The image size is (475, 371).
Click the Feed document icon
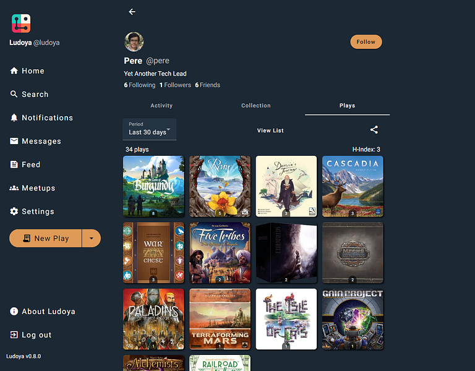click(x=14, y=164)
